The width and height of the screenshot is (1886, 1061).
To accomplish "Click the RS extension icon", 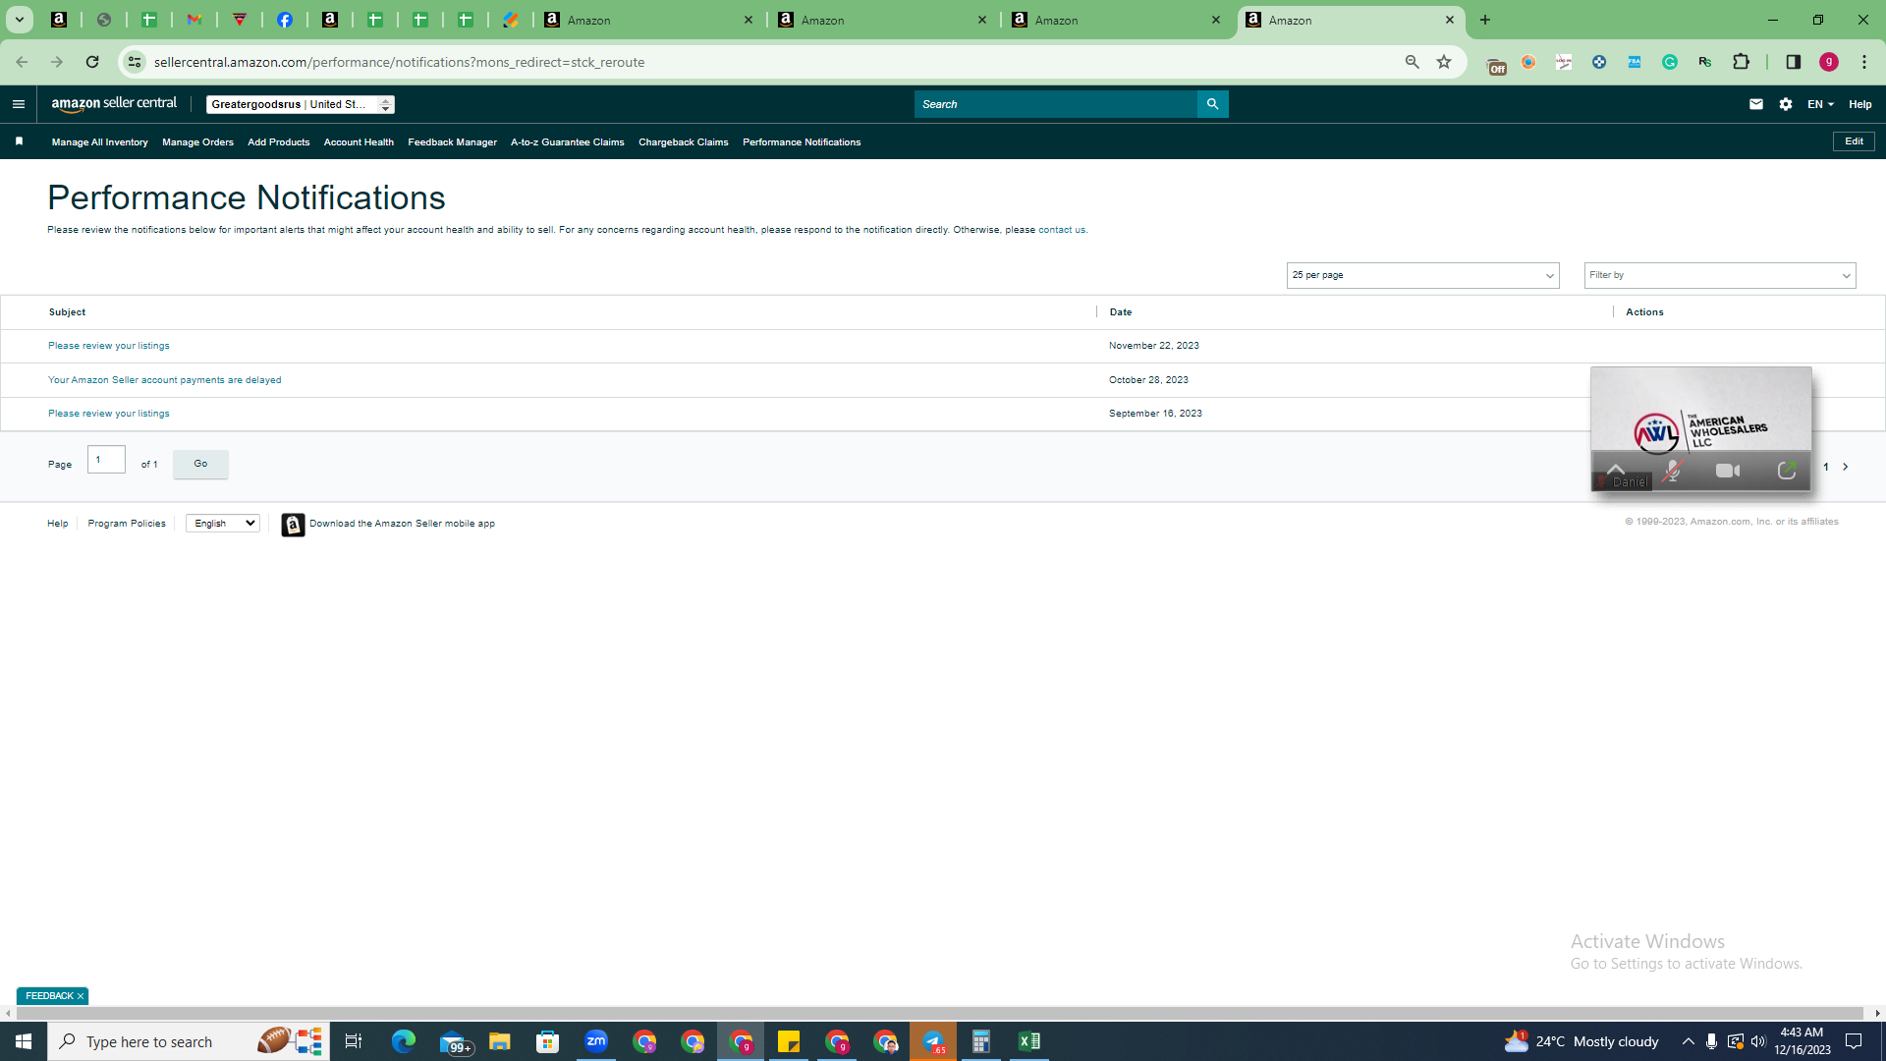I will 1705,62.
